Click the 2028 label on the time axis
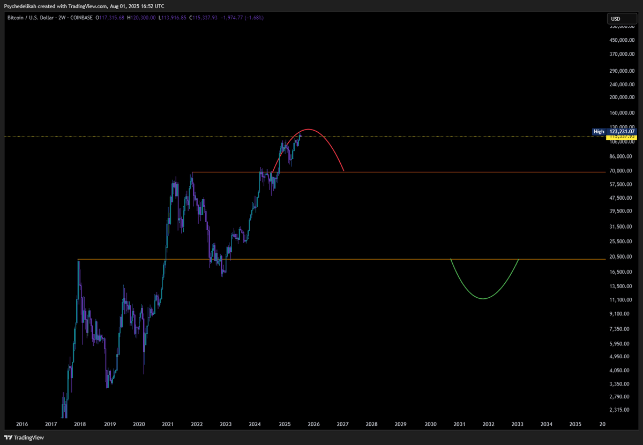This screenshot has width=643, height=445. (371, 424)
